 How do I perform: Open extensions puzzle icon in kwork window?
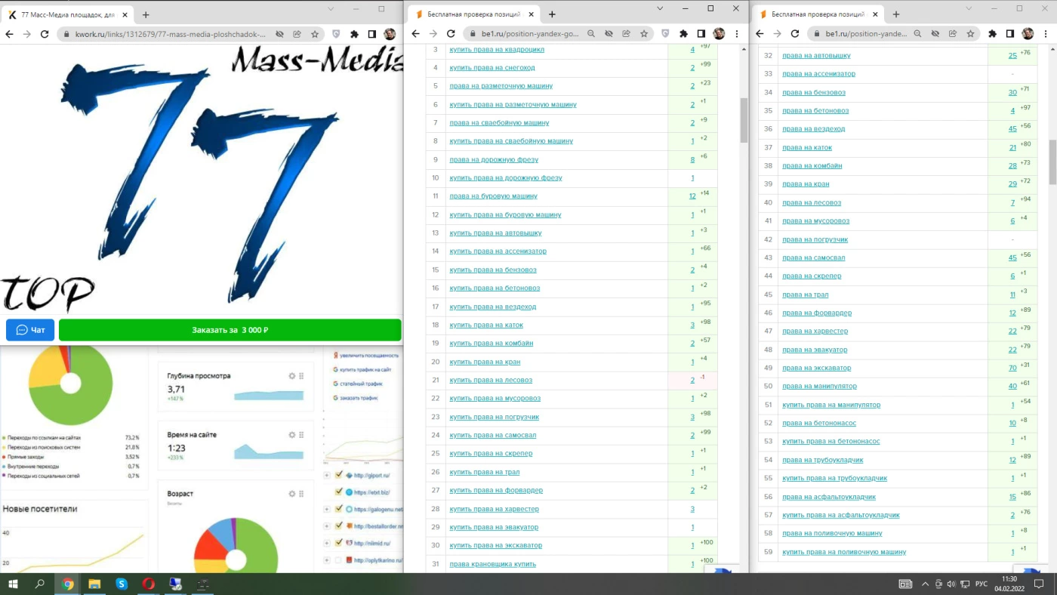pyautogui.click(x=354, y=34)
